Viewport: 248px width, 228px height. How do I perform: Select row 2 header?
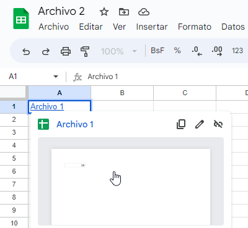(x=14, y=119)
